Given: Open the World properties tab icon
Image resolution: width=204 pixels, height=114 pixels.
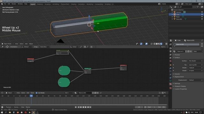Looking at the screenshot, I should (x=171, y=61).
